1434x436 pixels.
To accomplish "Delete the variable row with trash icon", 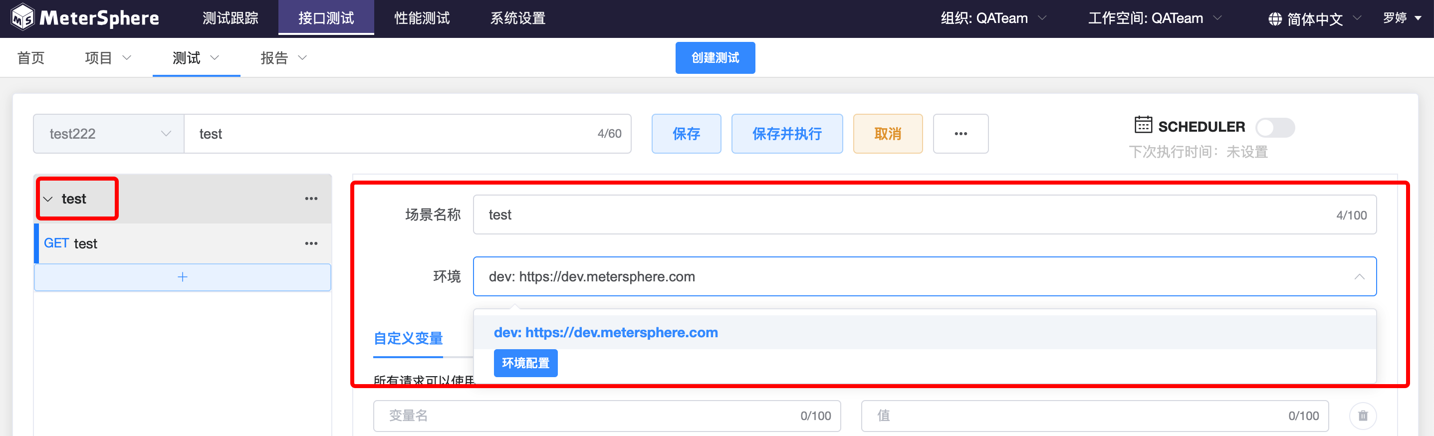I will [1363, 416].
